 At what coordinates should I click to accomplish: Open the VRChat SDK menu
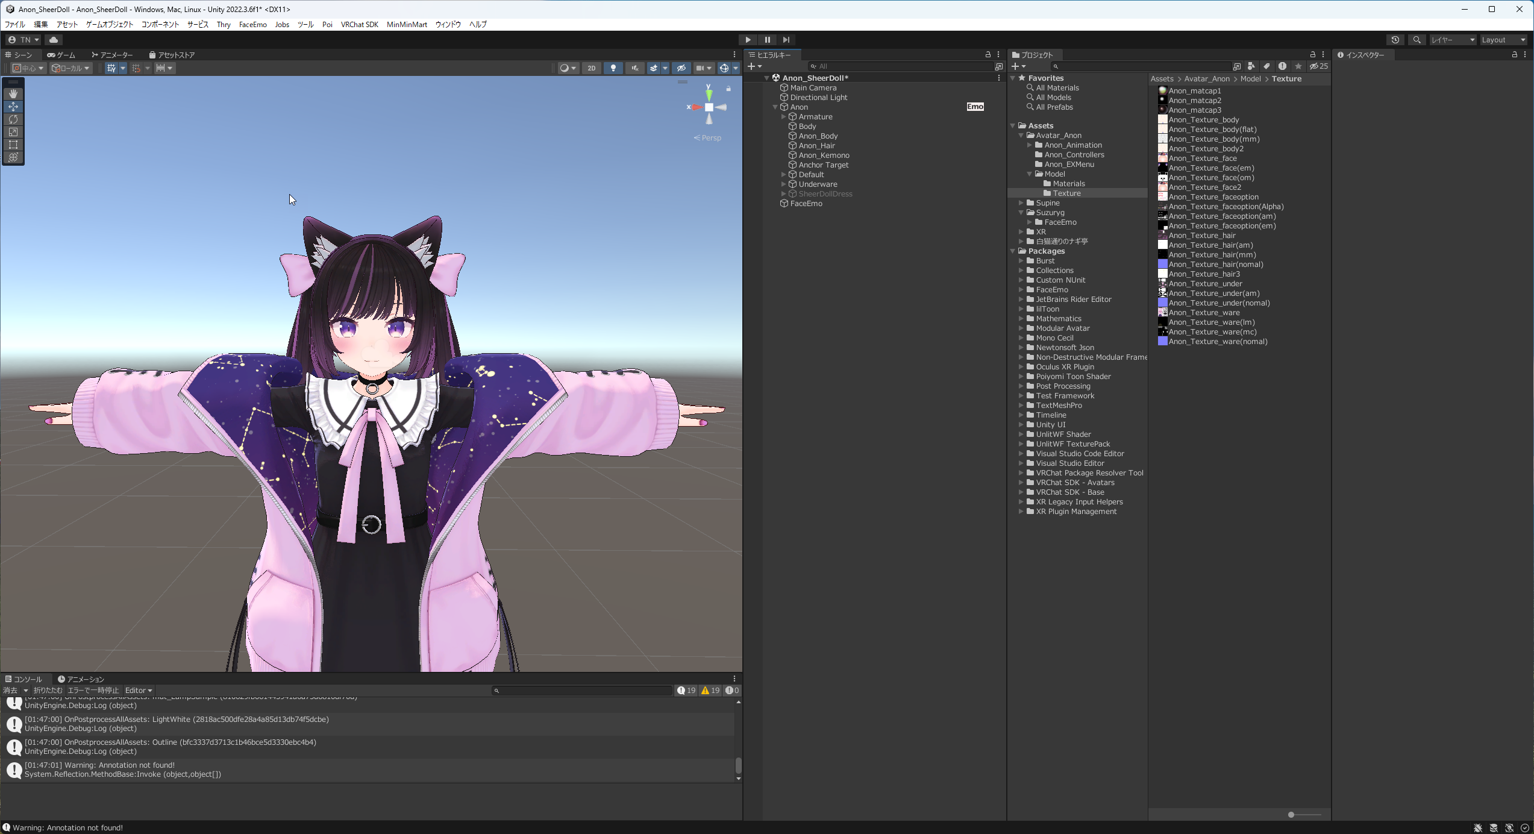pos(359,25)
